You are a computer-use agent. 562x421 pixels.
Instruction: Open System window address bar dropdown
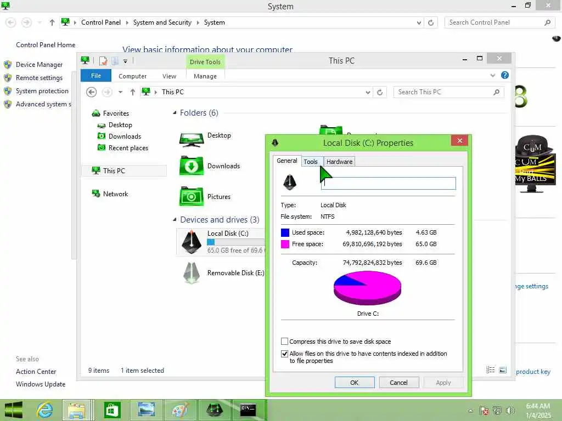(x=419, y=22)
